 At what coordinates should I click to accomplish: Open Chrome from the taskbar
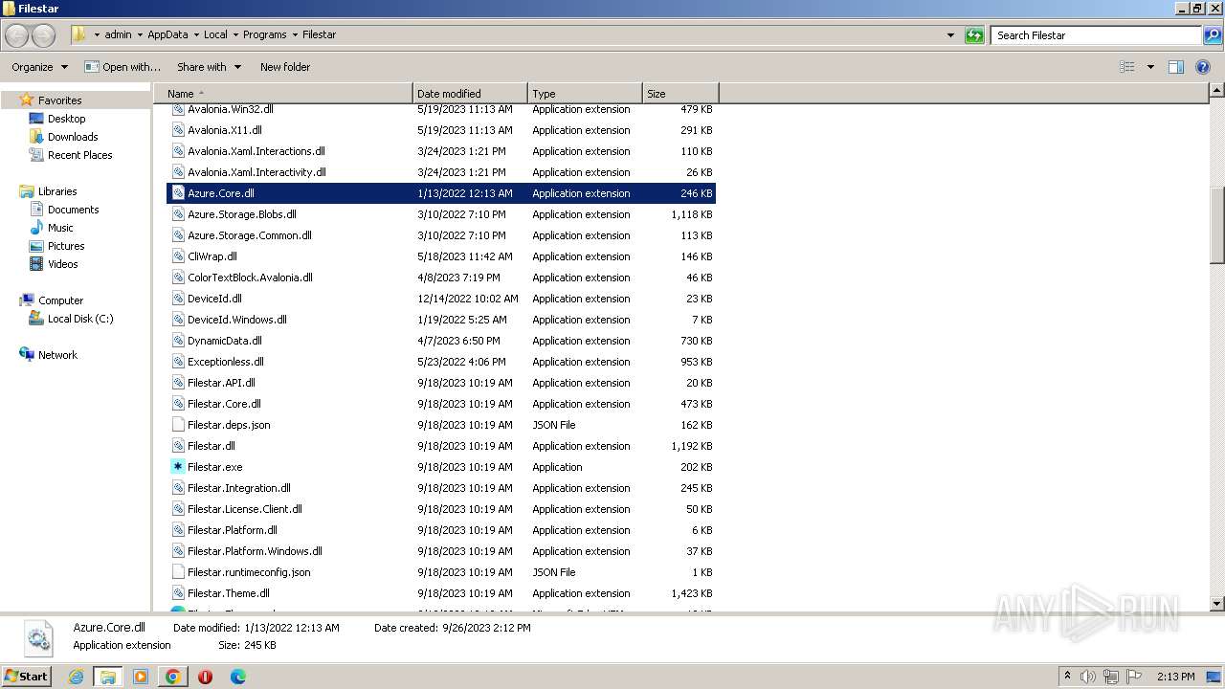click(x=172, y=677)
